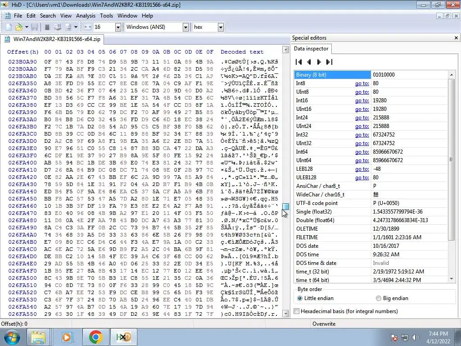Click hex view scrollbar down arrow

(285, 314)
